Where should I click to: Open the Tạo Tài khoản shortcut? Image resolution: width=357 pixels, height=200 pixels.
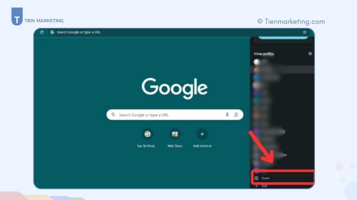tap(148, 134)
